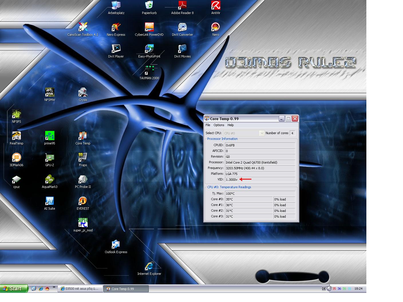The image size is (403, 302).
Task: Open Help menu in Core Temp
Action: click(231, 125)
